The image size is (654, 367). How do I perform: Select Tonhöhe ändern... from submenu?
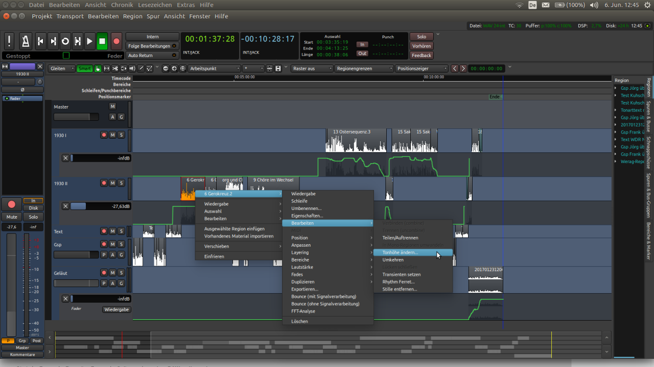(x=413, y=252)
